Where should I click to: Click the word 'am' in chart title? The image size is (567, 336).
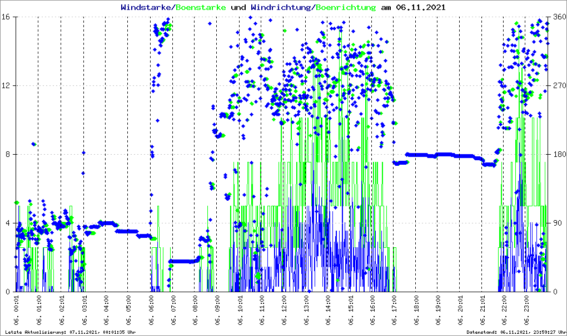(x=386, y=7)
